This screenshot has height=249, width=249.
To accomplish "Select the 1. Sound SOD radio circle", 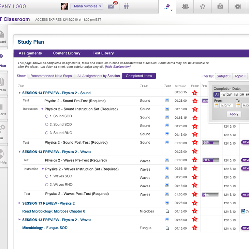I will pyautogui.click(x=47, y=116).
